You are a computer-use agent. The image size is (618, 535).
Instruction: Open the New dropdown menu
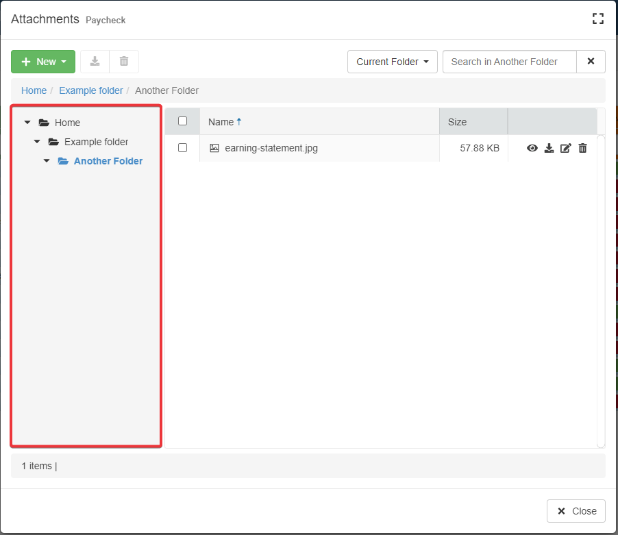pyautogui.click(x=43, y=62)
